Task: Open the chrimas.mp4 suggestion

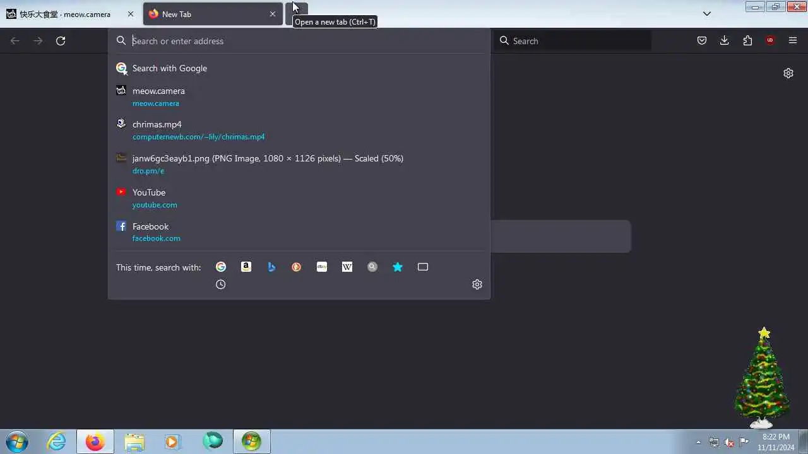Action: click(299, 130)
